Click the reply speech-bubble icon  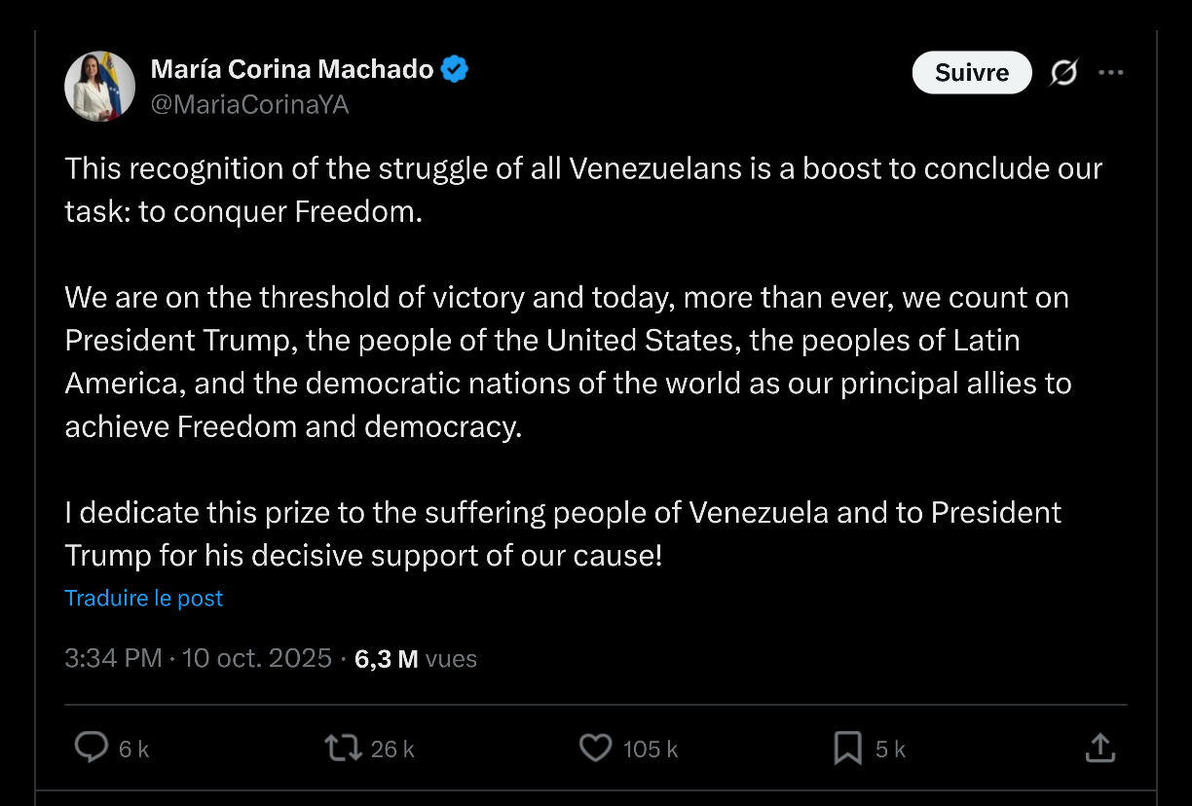(92, 748)
